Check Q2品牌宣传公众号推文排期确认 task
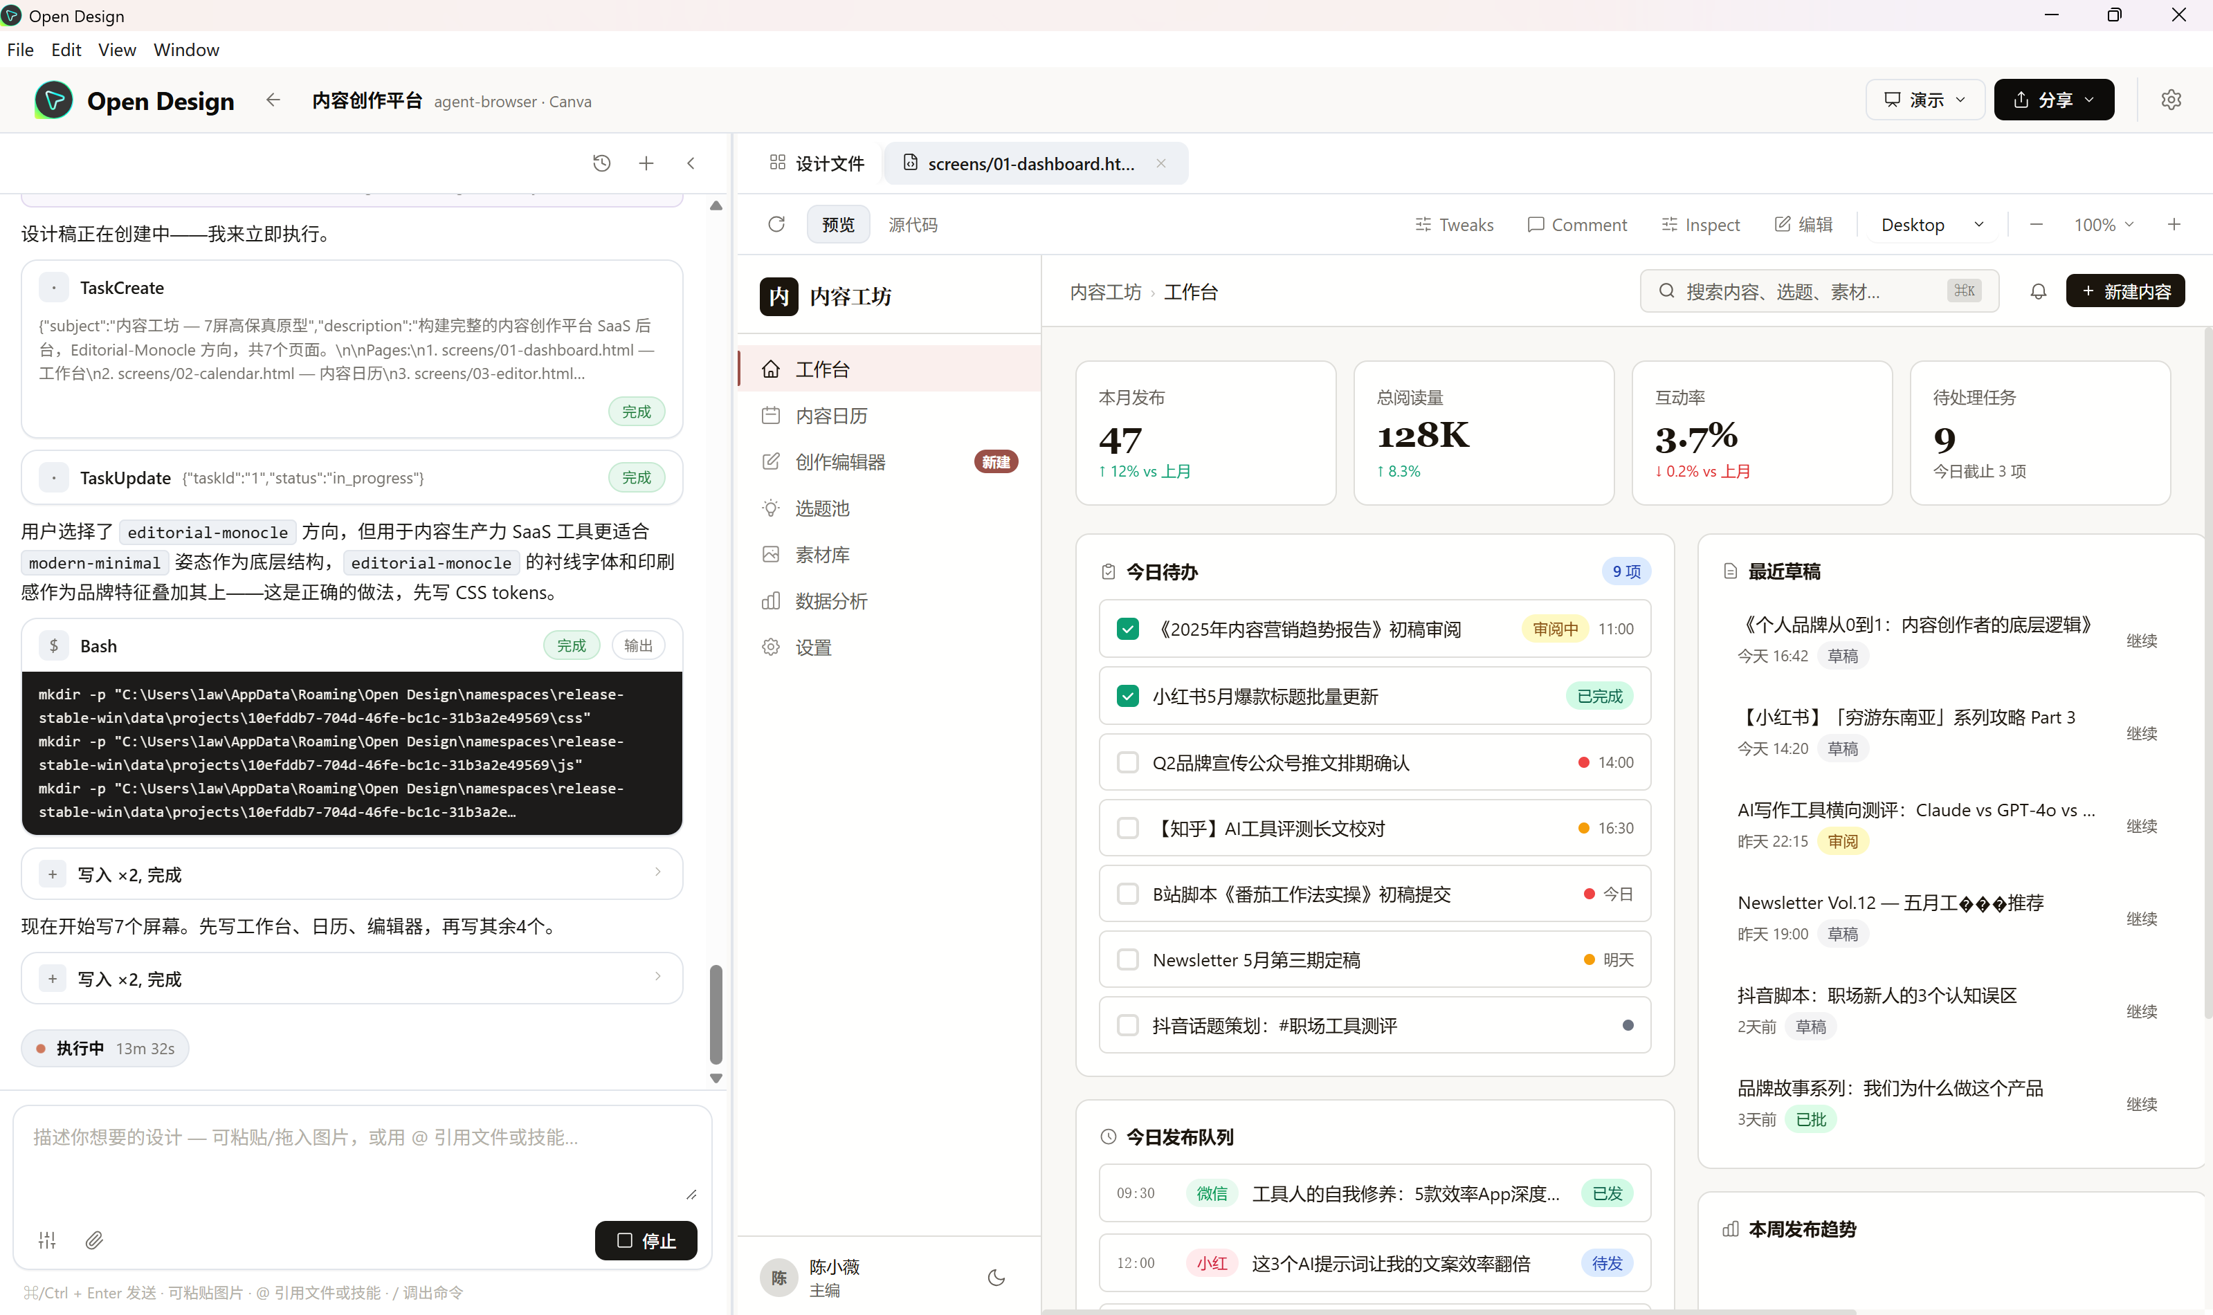 click(x=1127, y=762)
